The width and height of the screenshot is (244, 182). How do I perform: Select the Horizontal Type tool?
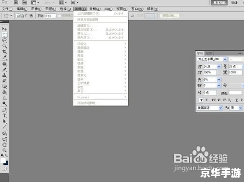pyautogui.click(x=4, y=115)
